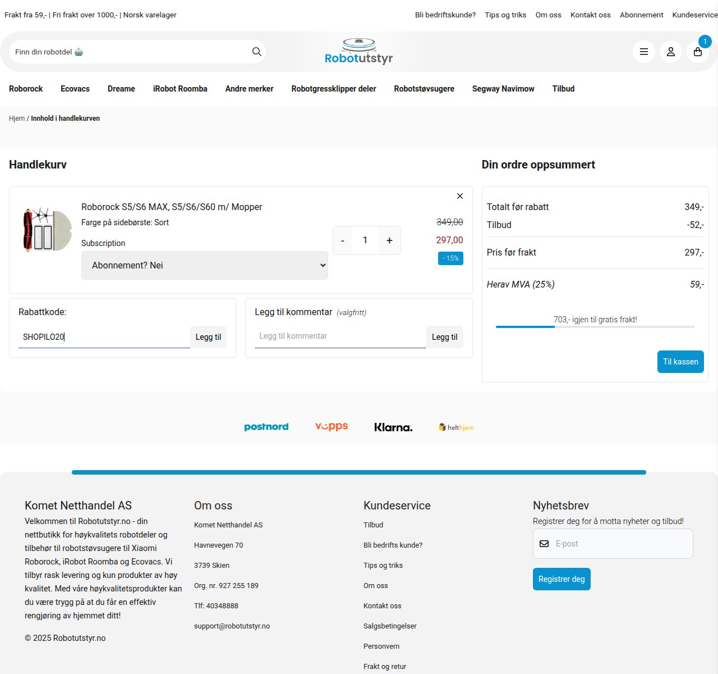718x674 pixels.
Task: Click the PostNord logo
Action: coord(266,427)
